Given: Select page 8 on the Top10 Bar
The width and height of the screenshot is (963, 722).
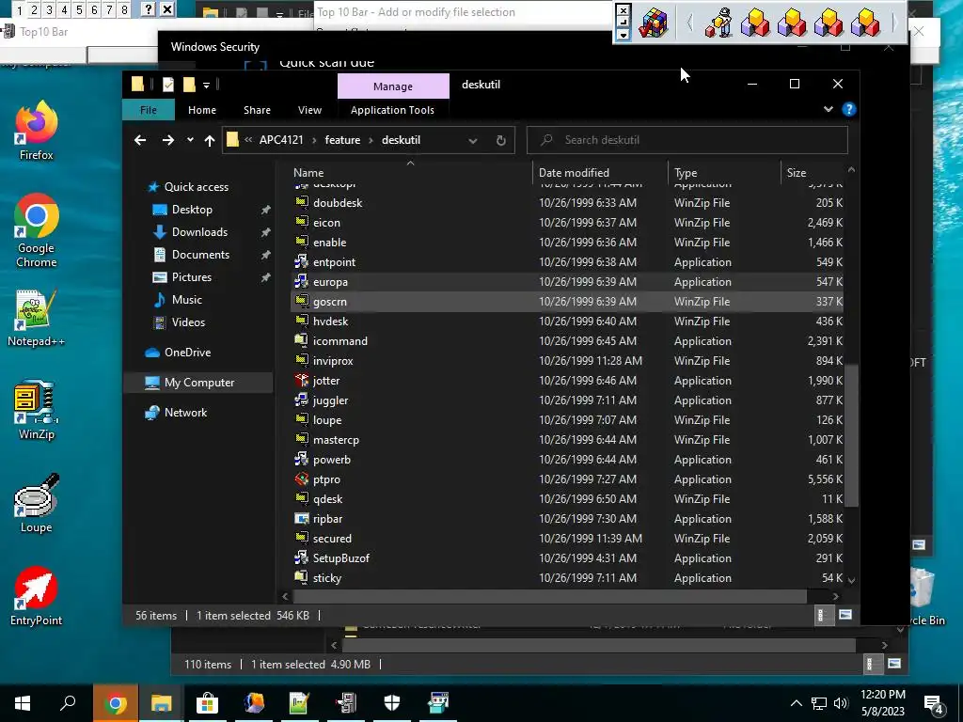Looking at the screenshot, I should pyautogui.click(x=124, y=9).
